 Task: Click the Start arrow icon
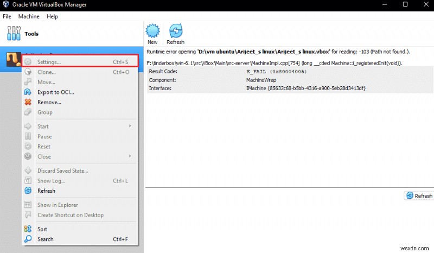pos(28,126)
